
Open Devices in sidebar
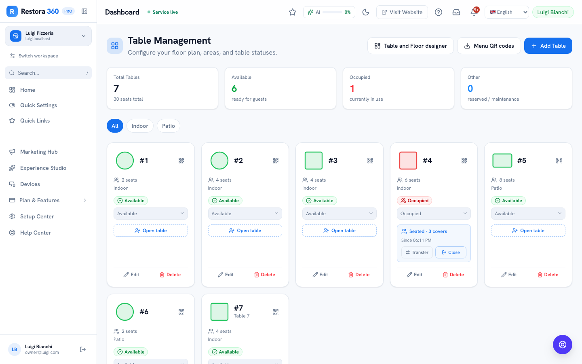pos(48,184)
